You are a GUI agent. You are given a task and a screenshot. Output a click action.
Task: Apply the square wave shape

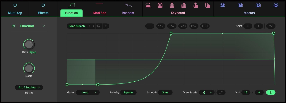pos(205,26)
